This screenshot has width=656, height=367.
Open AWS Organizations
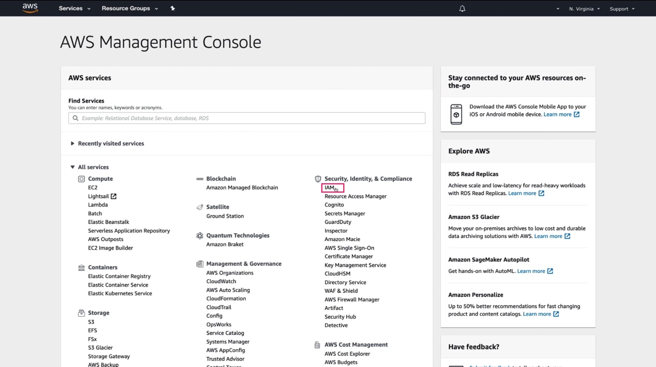(x=230, y=273)
